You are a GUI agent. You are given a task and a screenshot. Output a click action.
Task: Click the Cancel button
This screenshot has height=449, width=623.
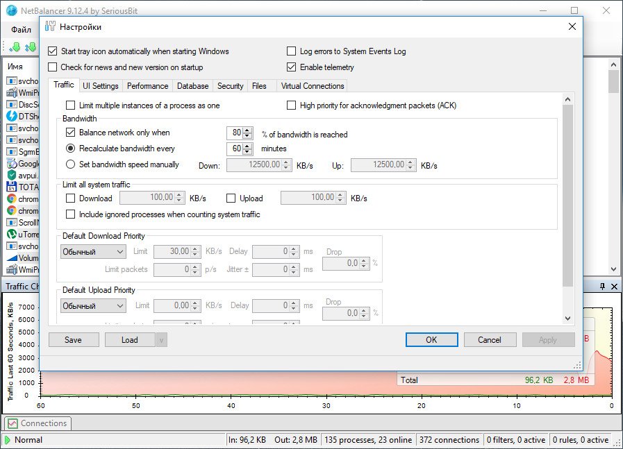tap(490, 340)
